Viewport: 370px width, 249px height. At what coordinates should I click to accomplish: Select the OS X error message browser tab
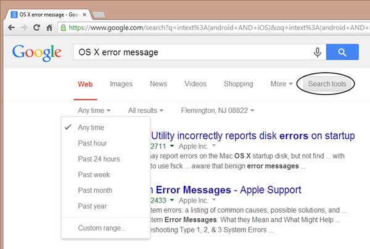47,15
